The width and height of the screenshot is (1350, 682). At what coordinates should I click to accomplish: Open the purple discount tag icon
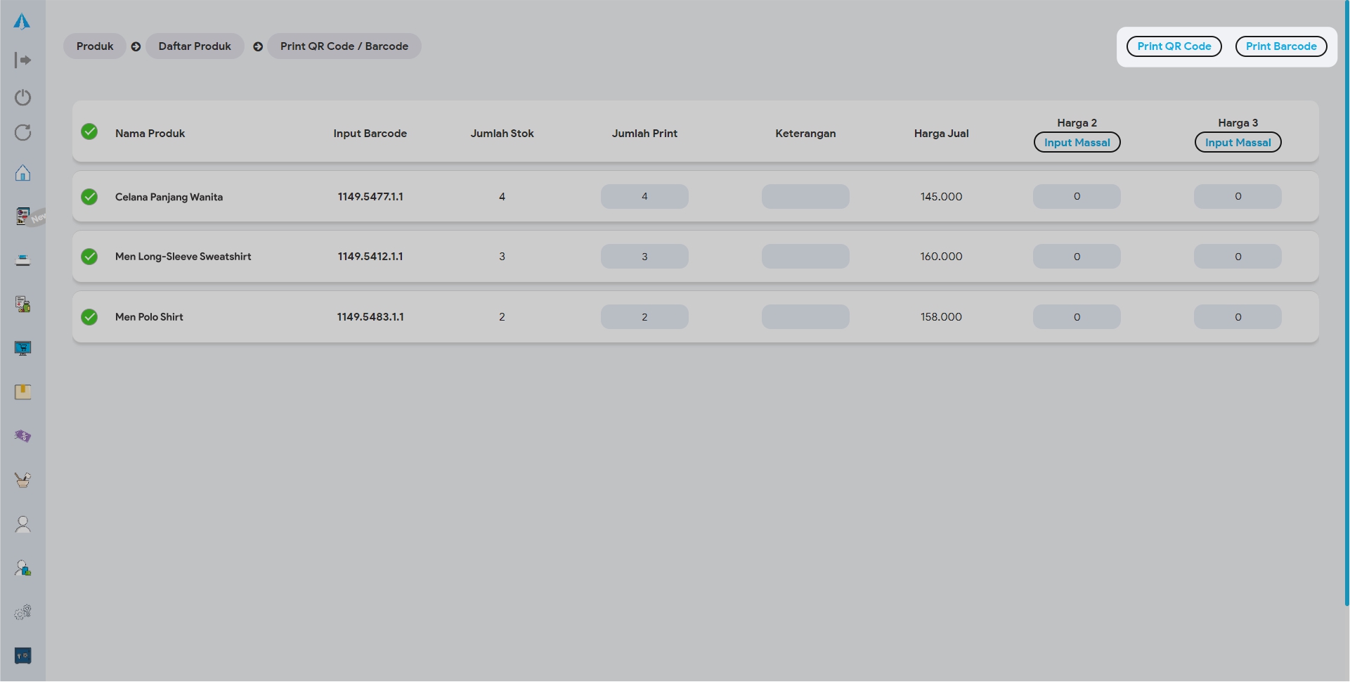coord(22,437)
